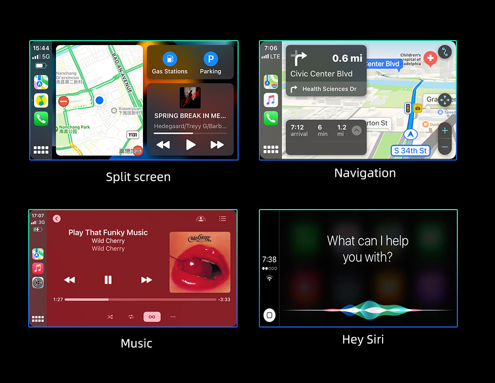Open the yellow music app in Split screen sidebar
Image resolution: width=495 pixels, height=383 pixels.
point(41,100)
